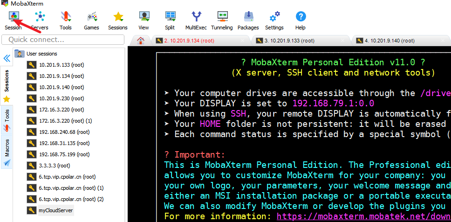Click key icon beside 10.201.9.230 session
The width and height of the screenshot is (451, 222).
pos(31,98)
